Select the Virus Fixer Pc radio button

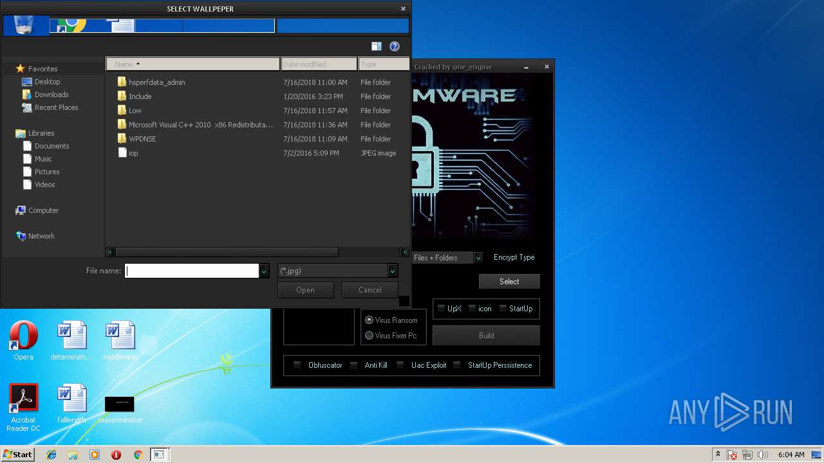[x=369, y=336]
